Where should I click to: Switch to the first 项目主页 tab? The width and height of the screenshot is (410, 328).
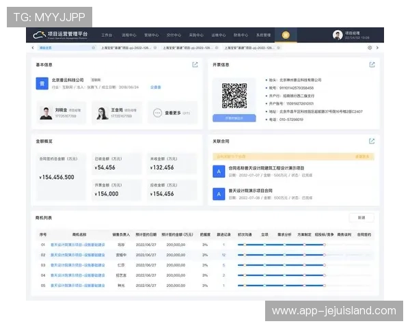coord(46,49)
